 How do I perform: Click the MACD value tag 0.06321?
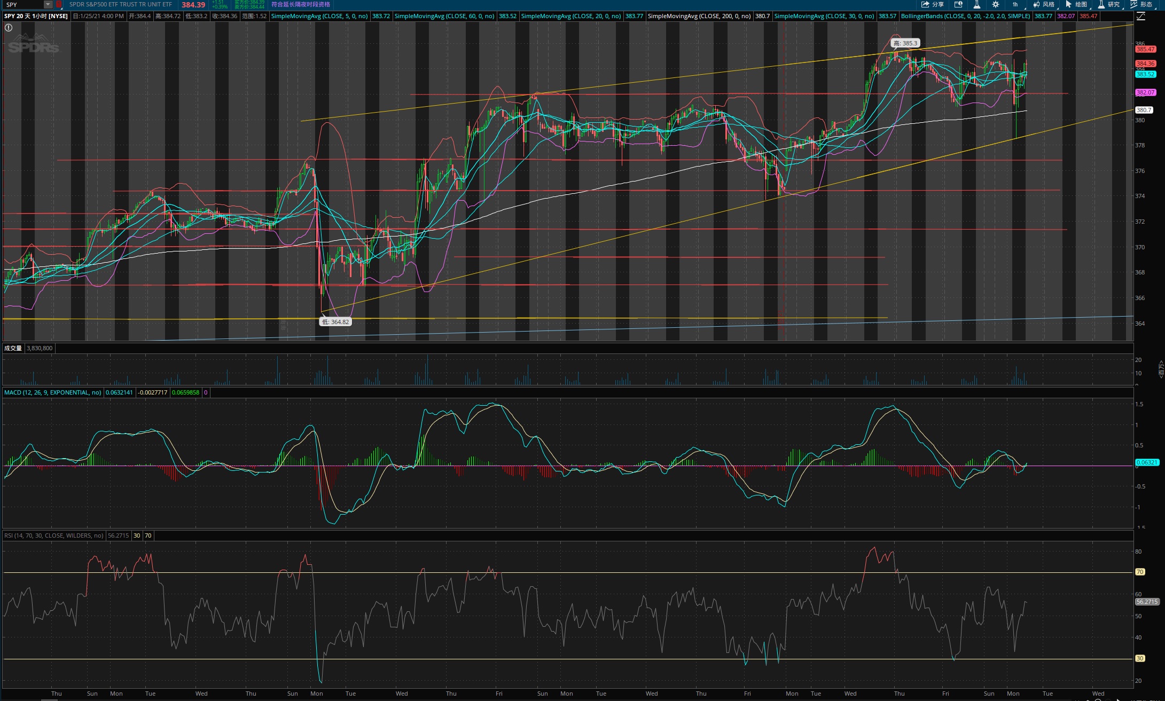point(1147,462)
